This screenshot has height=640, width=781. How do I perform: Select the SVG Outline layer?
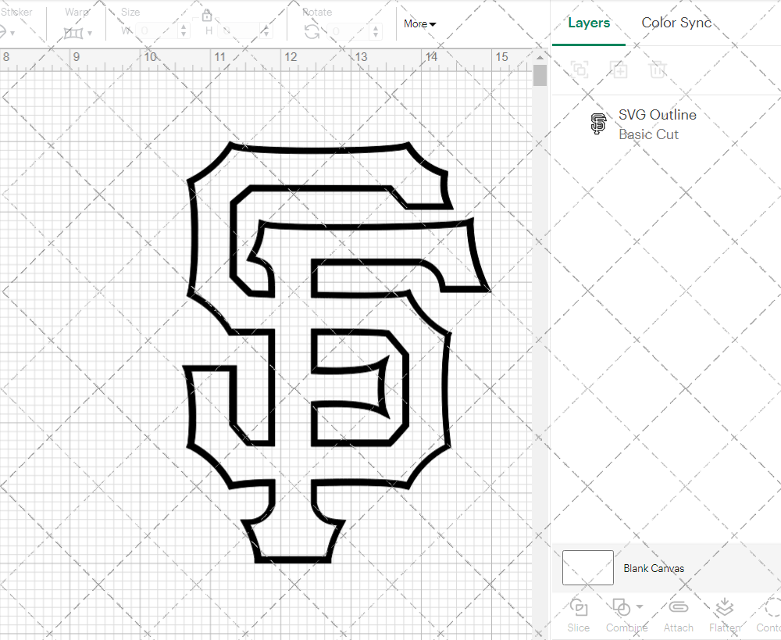coord(656,124)
